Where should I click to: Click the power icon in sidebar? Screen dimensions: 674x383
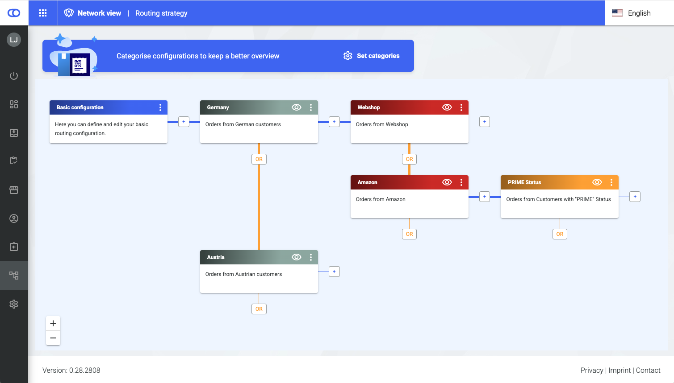pyautogui.click(x=14, y=76)
